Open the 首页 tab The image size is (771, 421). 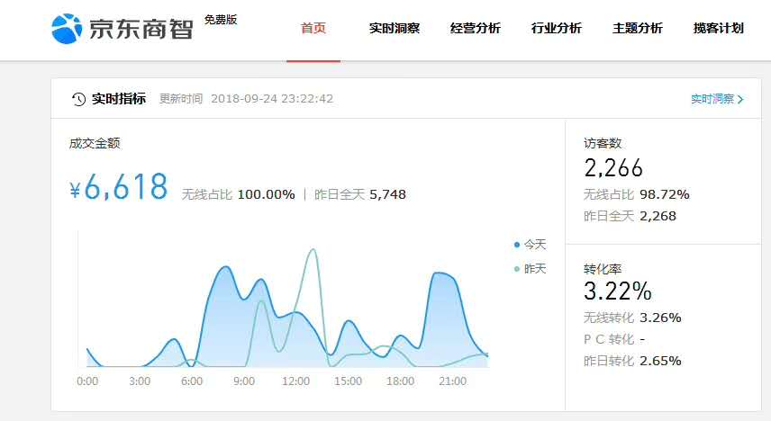click(313, 28)
